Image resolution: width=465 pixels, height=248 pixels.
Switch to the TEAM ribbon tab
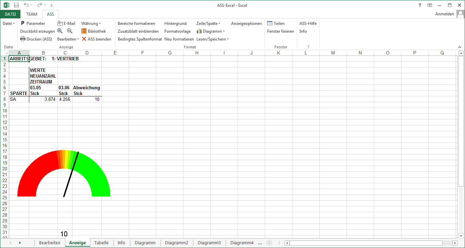click(32, 14)
